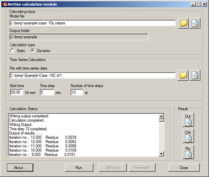Open the Out result file
This screenshot has height=177, width=209.
pyautogui.click(x=188, y=120)
